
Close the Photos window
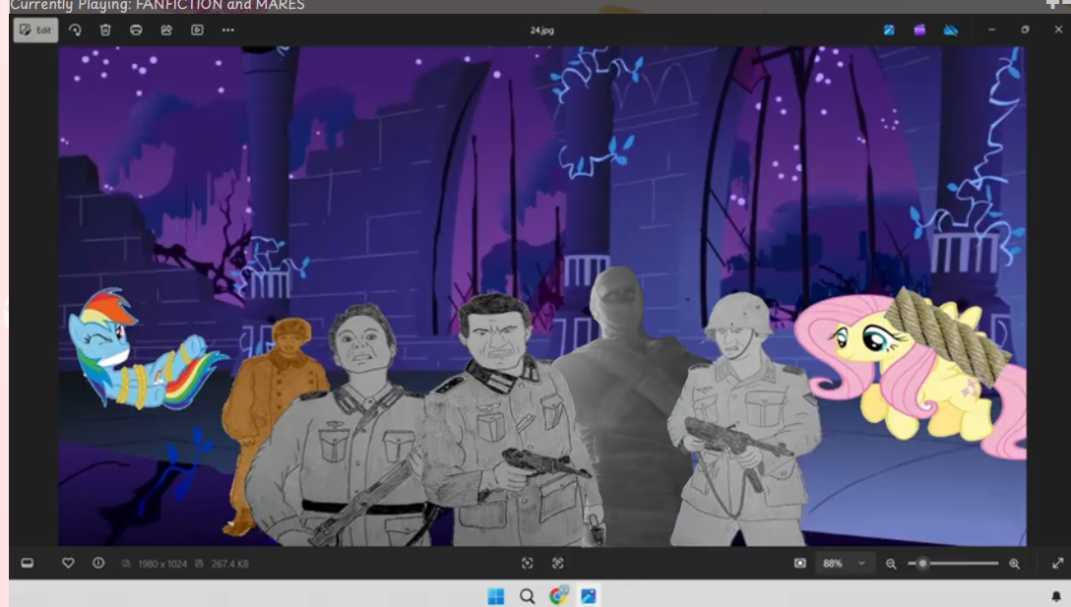pyautogui.click(x=1058, y=30)
